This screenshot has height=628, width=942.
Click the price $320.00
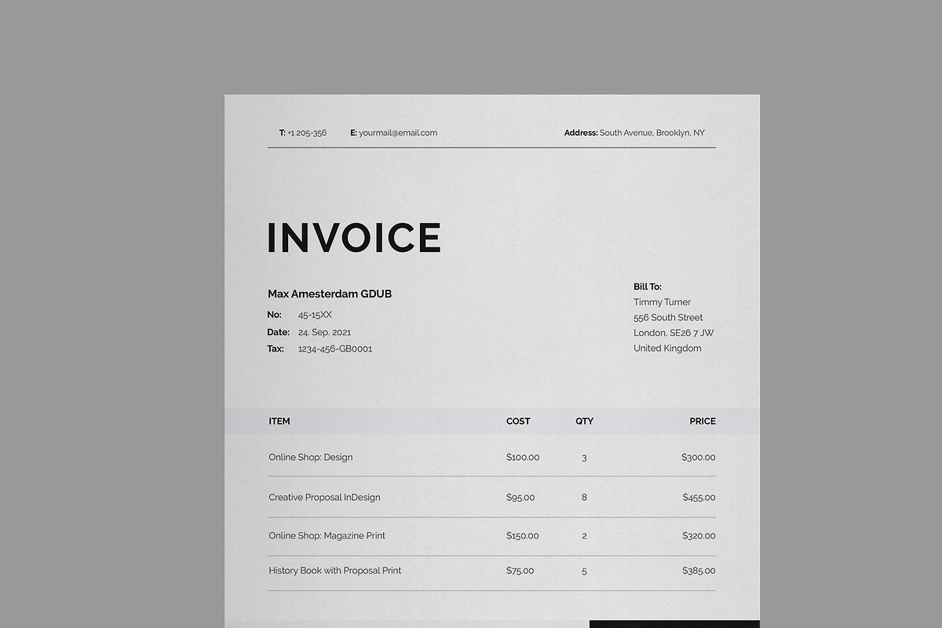pyautogui.click(x=699, y=535)
